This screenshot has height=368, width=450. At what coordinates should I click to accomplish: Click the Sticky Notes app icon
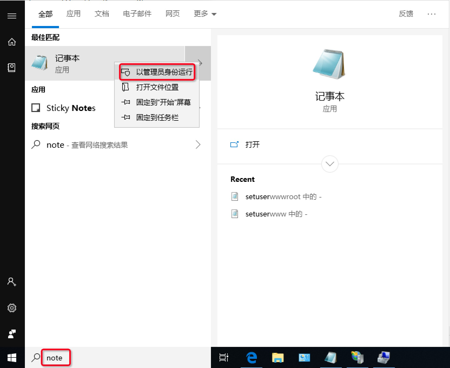coord(36,108)
